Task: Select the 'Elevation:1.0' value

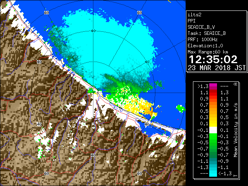Action: (205, 46)
